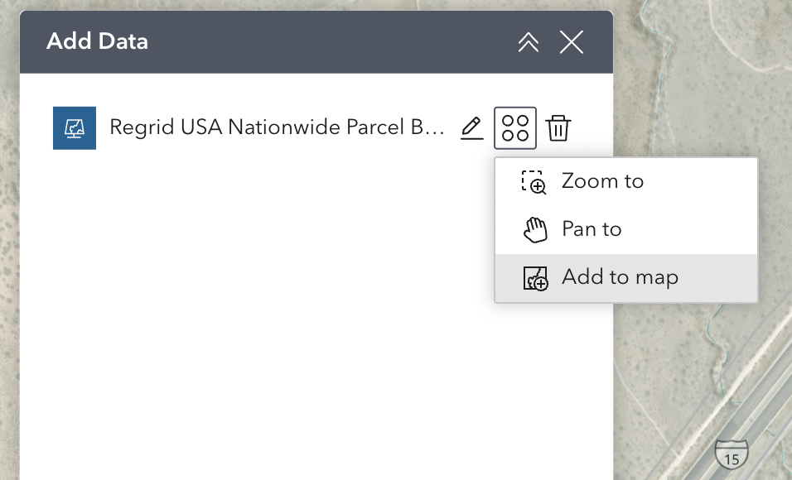
Task: Choose the Add to map text label
Action: 620,277
